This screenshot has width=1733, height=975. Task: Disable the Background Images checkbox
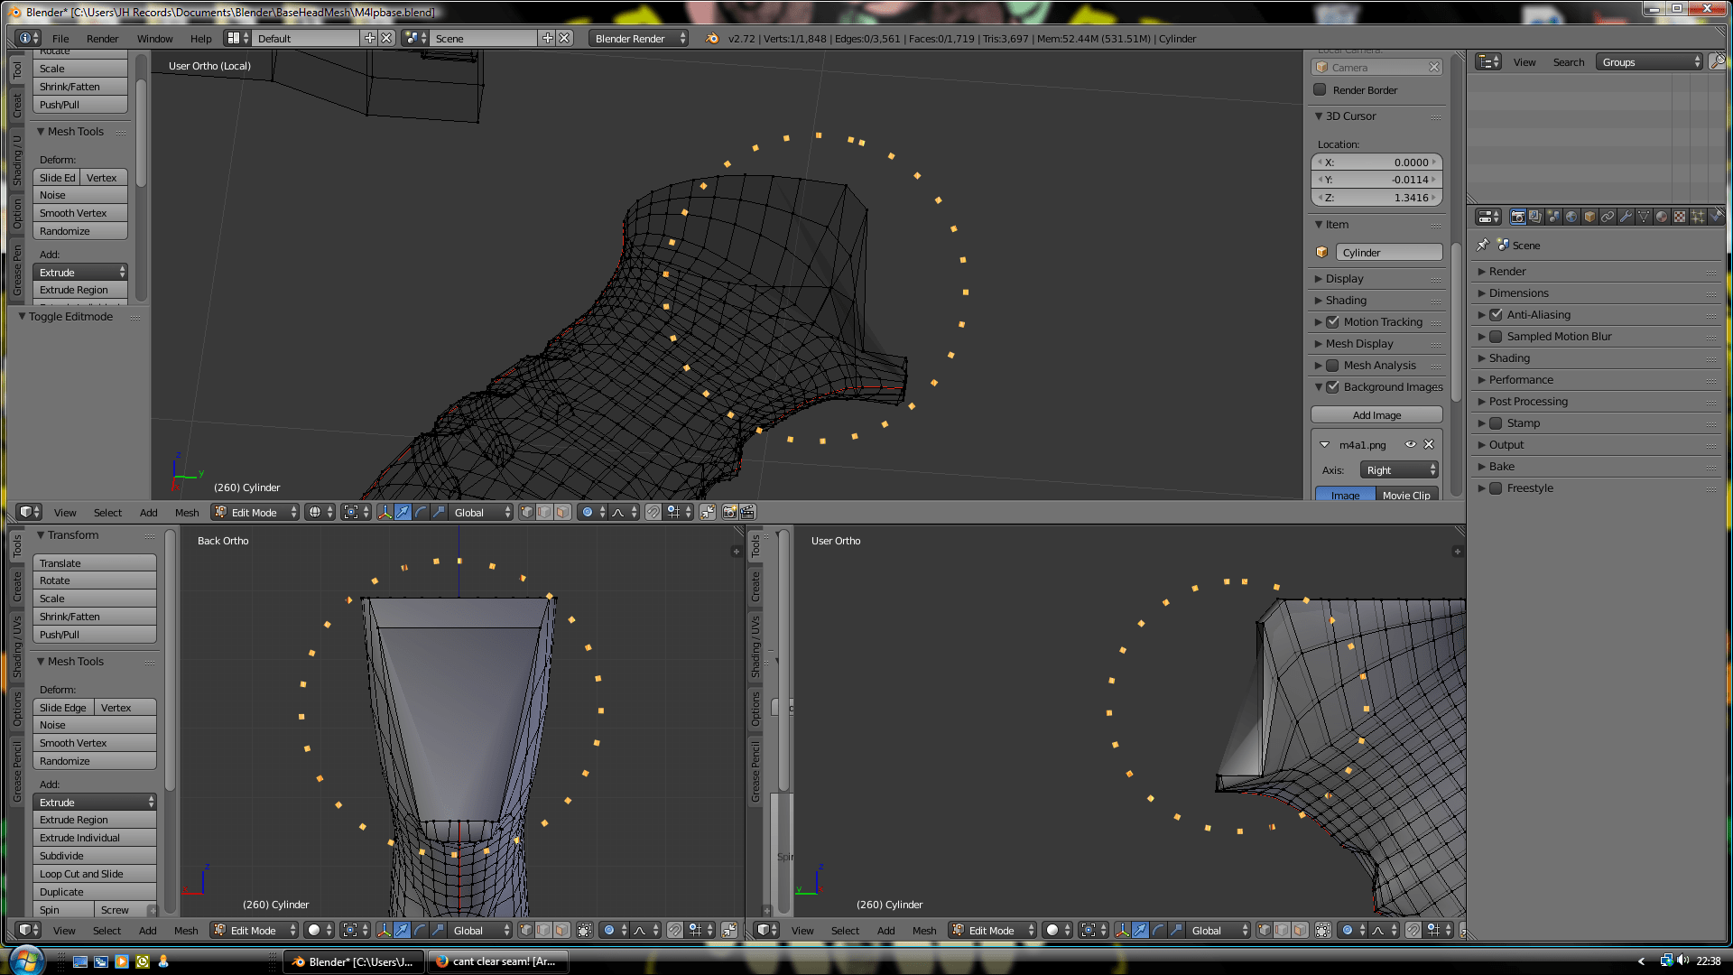[x=1333, y=386]
